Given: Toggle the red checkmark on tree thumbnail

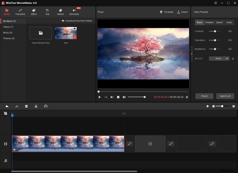Looking at the screenshot, I should pyautogui.click(x=75, y=37).
